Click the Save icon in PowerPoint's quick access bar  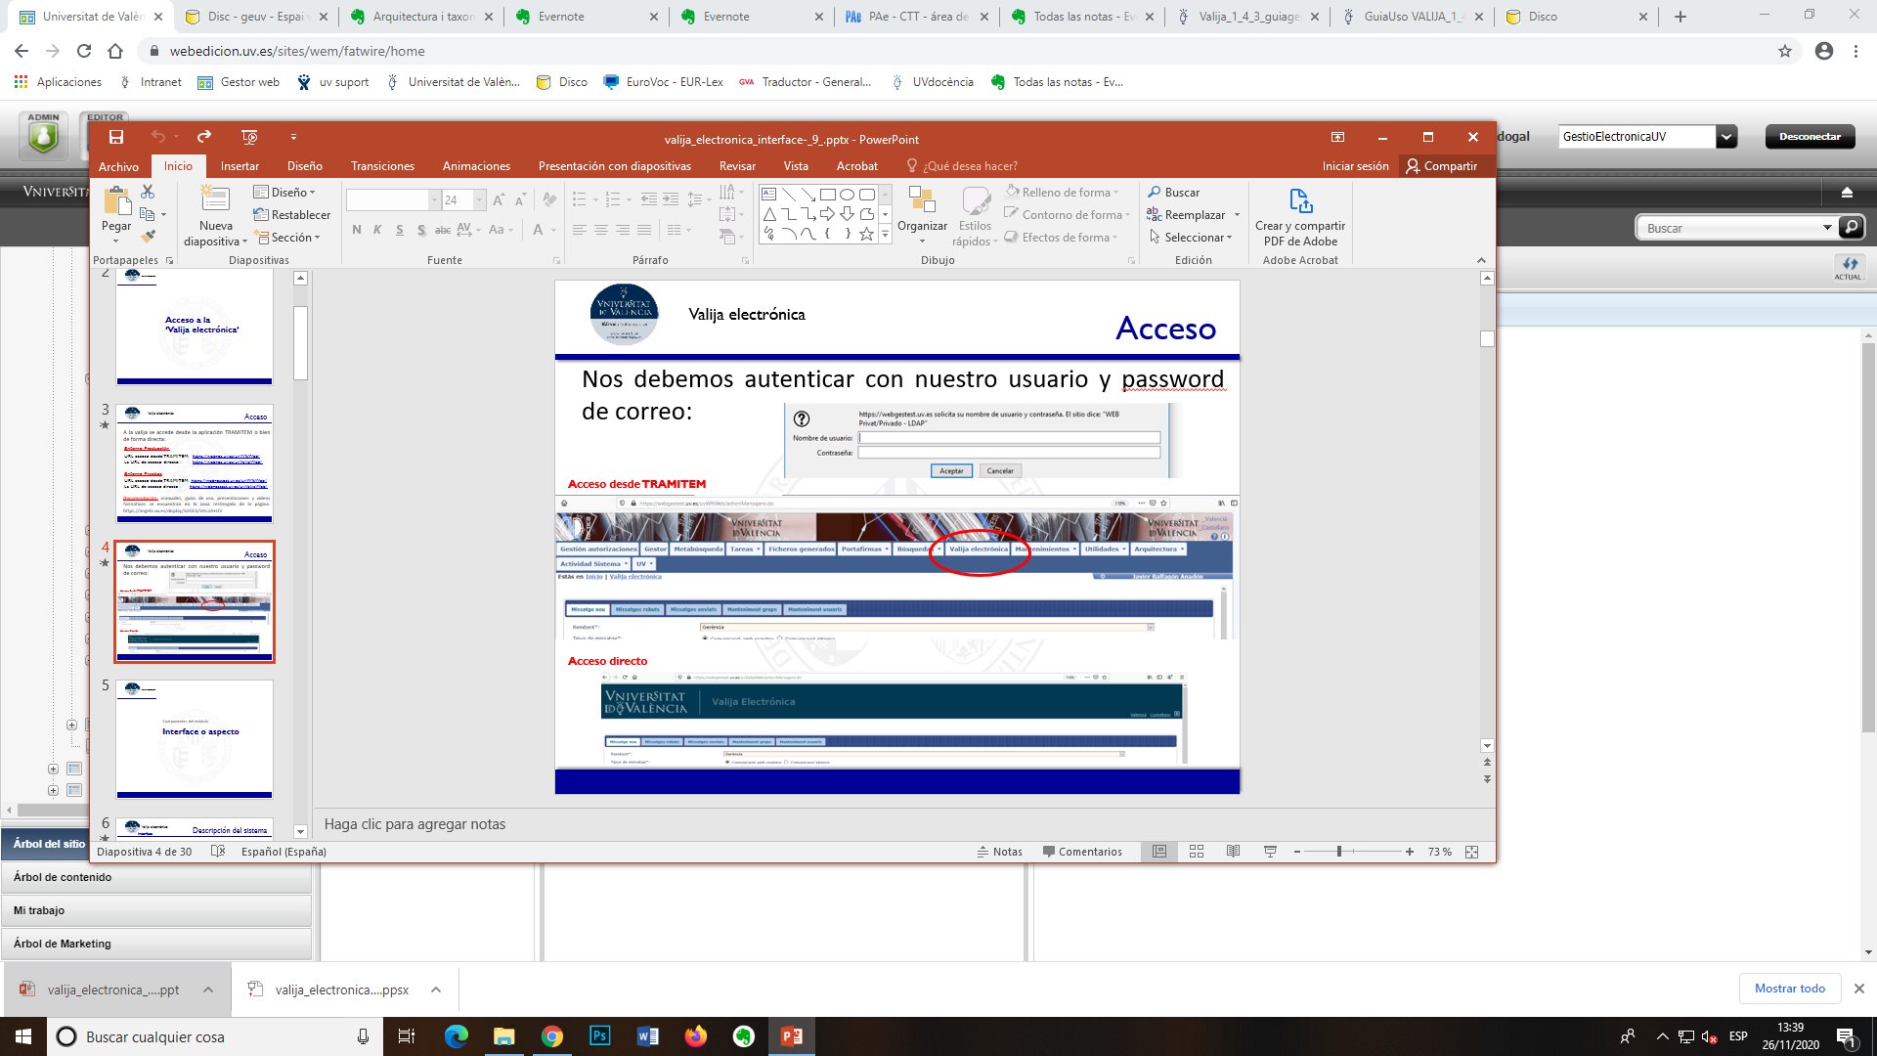click(x=116, y=137)
